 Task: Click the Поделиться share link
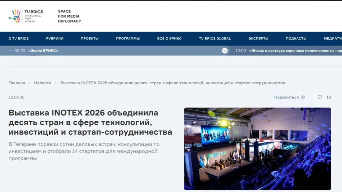pyautogui.click(x=286, y=97)
